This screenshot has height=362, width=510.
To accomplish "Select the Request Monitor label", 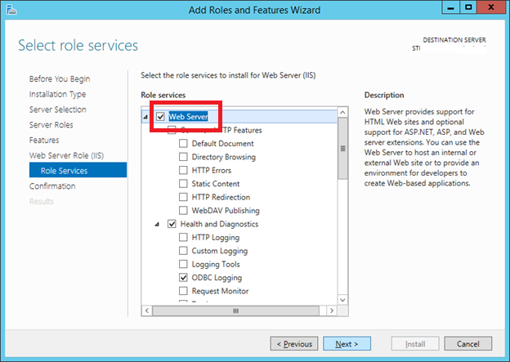I will pyautogui.click(x=220, y=291).
